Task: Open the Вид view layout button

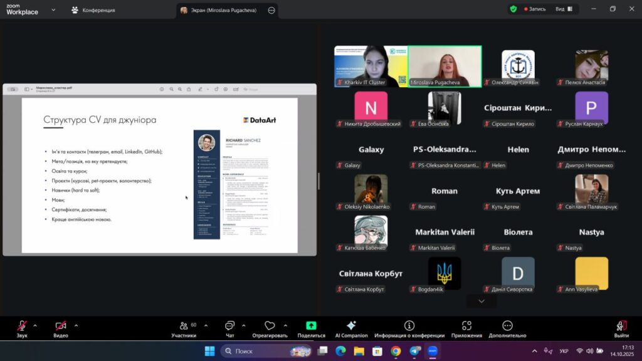Action: pyautogui.click(x=563, y=9)
